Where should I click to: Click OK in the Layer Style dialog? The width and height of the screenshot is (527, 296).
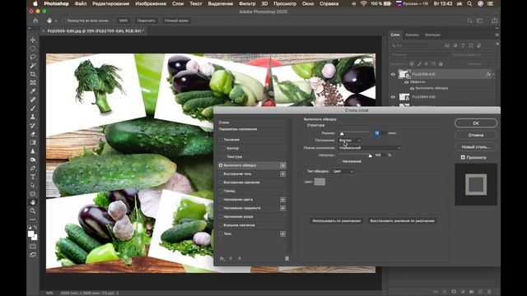476,123
